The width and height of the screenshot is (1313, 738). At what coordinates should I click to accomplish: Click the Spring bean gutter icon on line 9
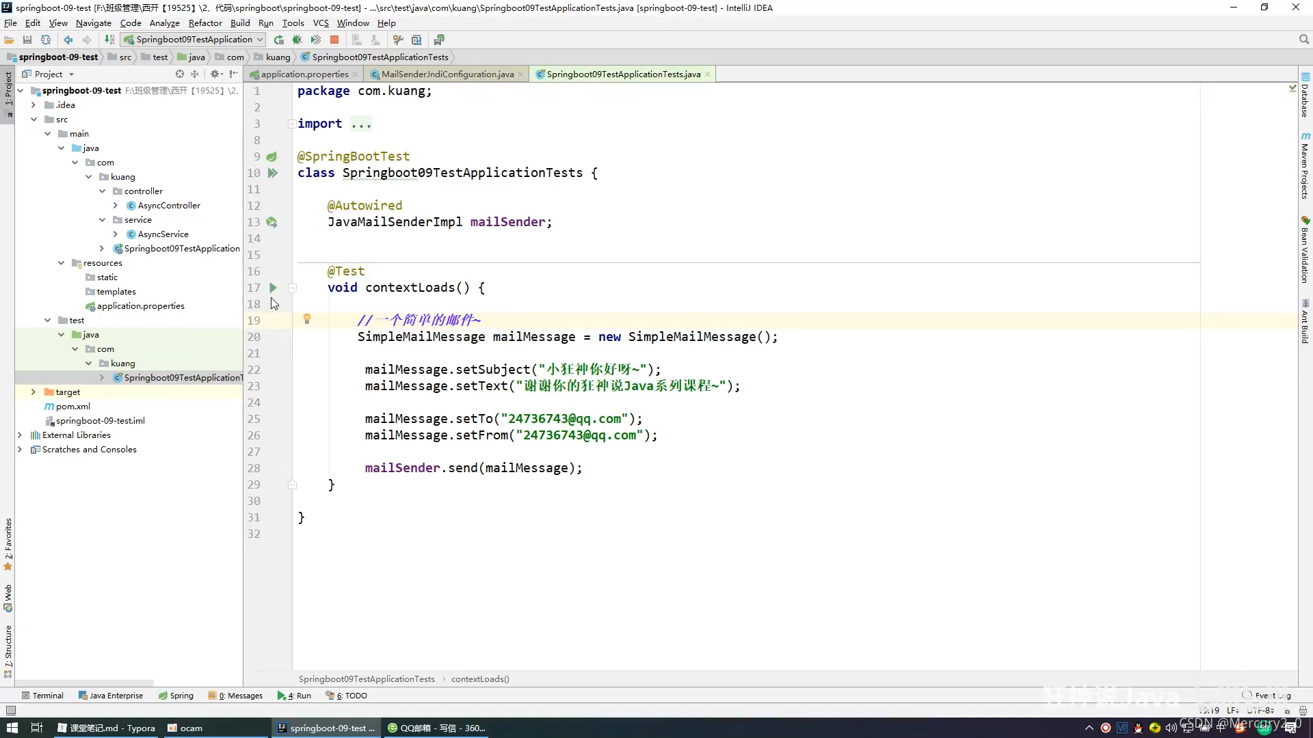click(x=271, y=156)
